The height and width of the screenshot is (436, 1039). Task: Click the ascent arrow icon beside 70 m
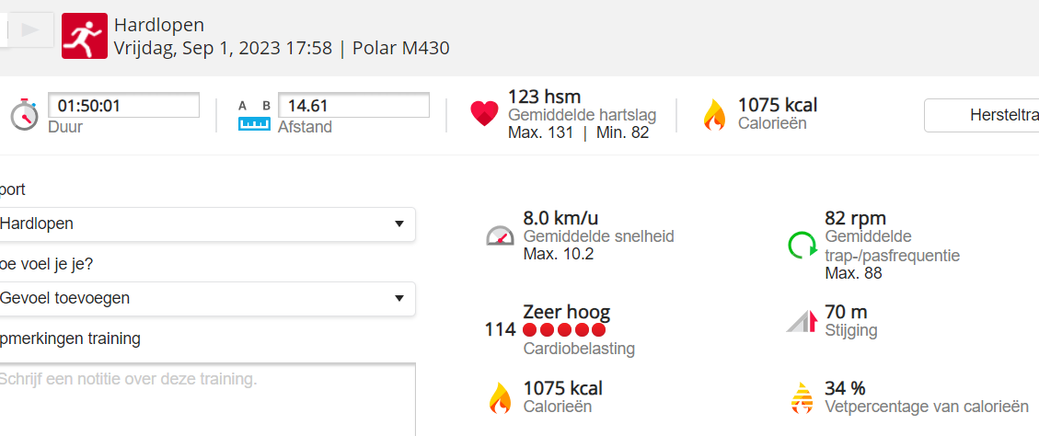[x=802, y=321]
